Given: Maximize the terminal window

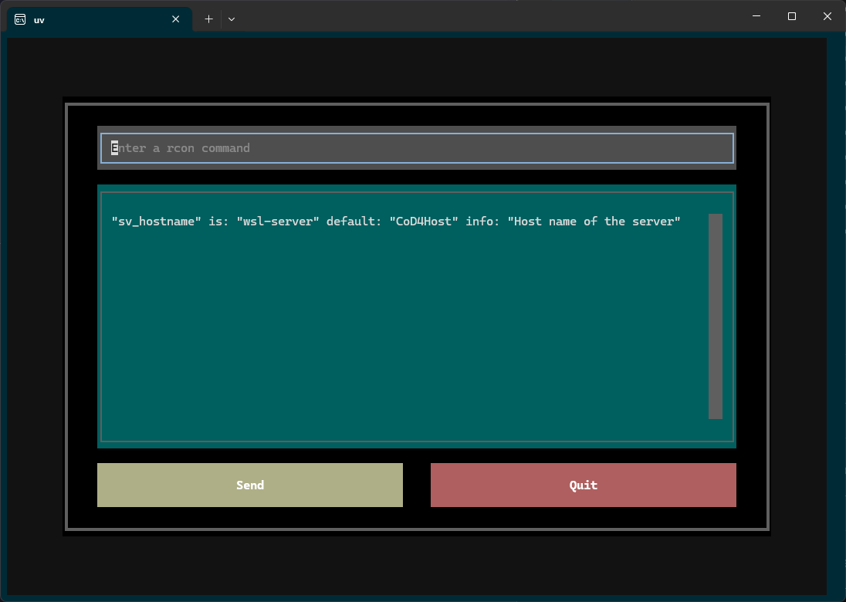Looking at the screenshot, I should pos(791,16).
